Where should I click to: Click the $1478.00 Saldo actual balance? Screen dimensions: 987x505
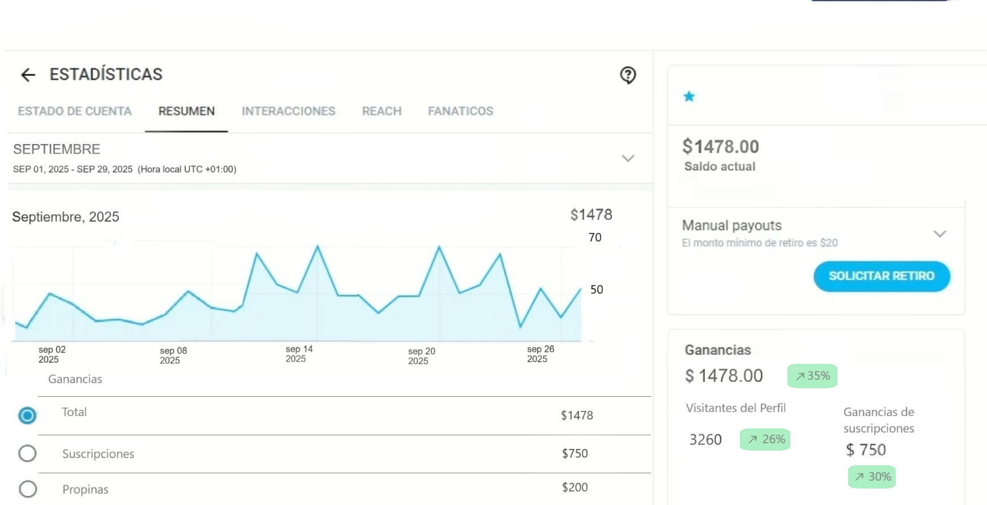[x=720, y=147]
